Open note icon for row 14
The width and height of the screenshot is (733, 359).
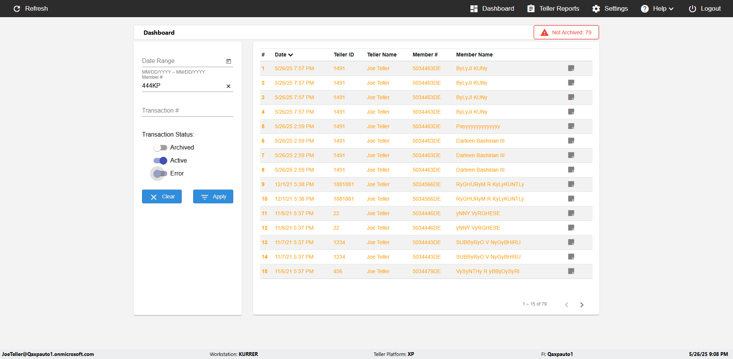point(571,257)
